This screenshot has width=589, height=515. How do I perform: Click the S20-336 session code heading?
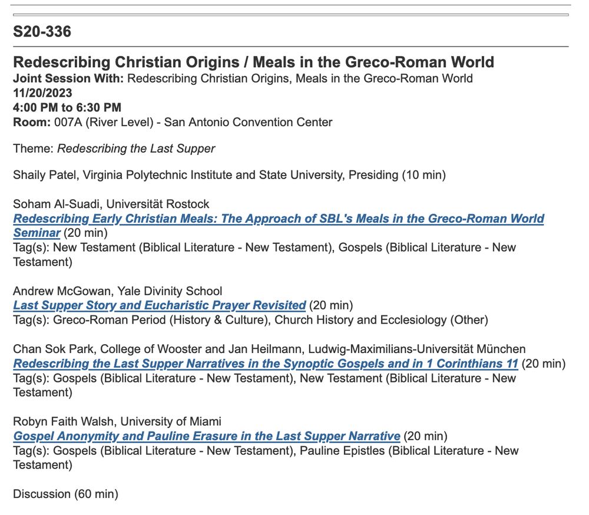(42, 32)
